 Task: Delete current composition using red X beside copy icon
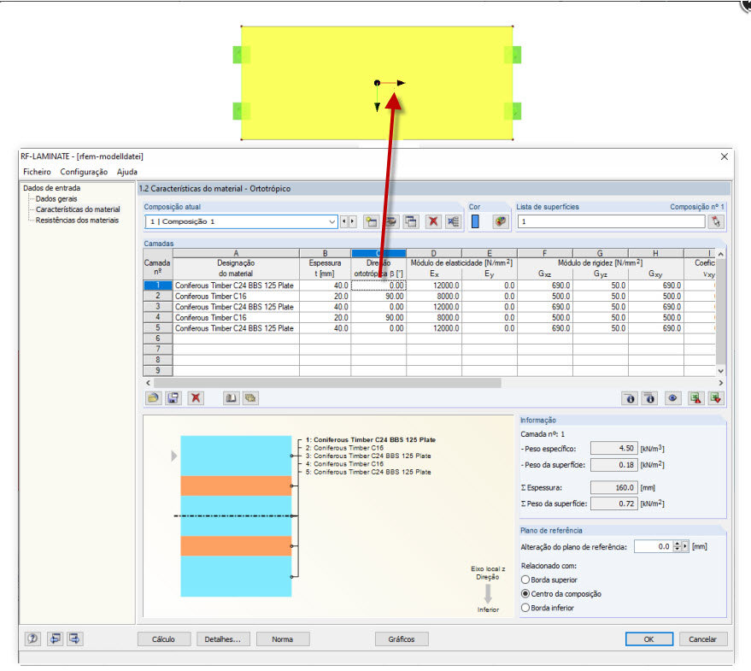[433, 222]
